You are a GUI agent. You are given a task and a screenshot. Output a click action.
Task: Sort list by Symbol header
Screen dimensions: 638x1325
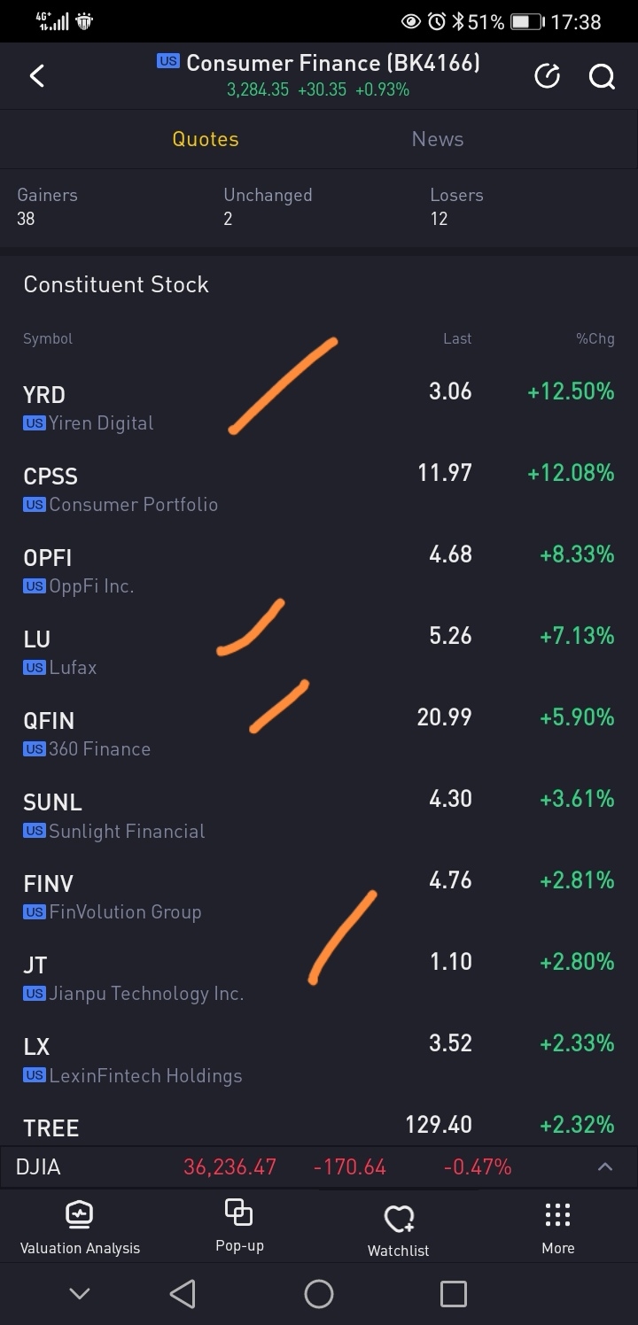pos(48,338)
